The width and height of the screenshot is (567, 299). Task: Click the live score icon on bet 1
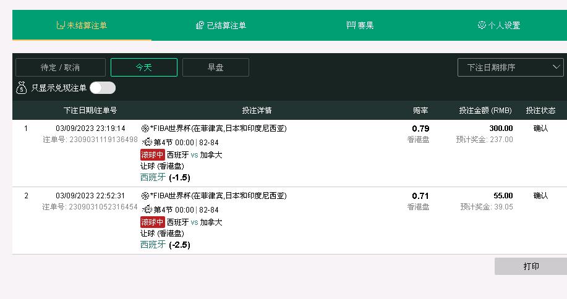pos(147,142)
